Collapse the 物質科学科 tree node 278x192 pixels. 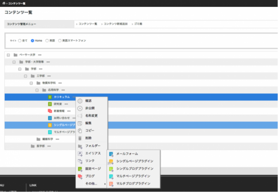pyautogui.click(x=31, y=83)
